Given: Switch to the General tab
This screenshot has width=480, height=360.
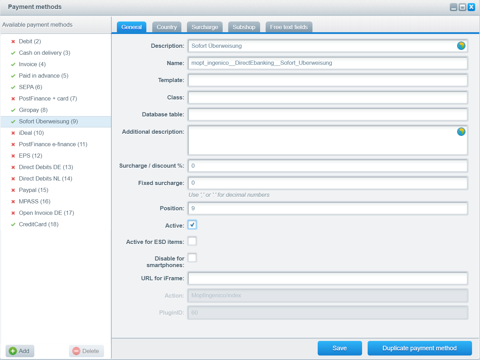Looking at the screenshot, I should [131, 27].
